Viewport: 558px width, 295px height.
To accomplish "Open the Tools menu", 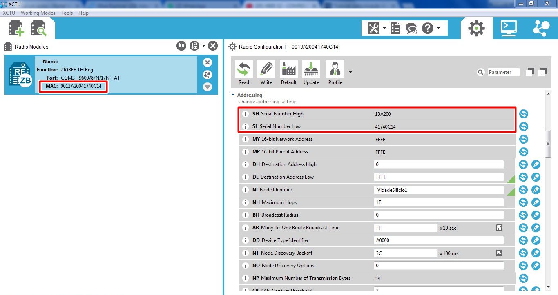I will click(67, 13).
